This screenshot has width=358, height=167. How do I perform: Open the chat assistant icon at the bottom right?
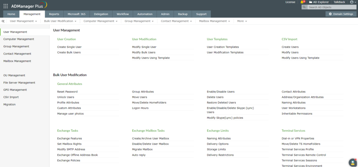(352, 162)
